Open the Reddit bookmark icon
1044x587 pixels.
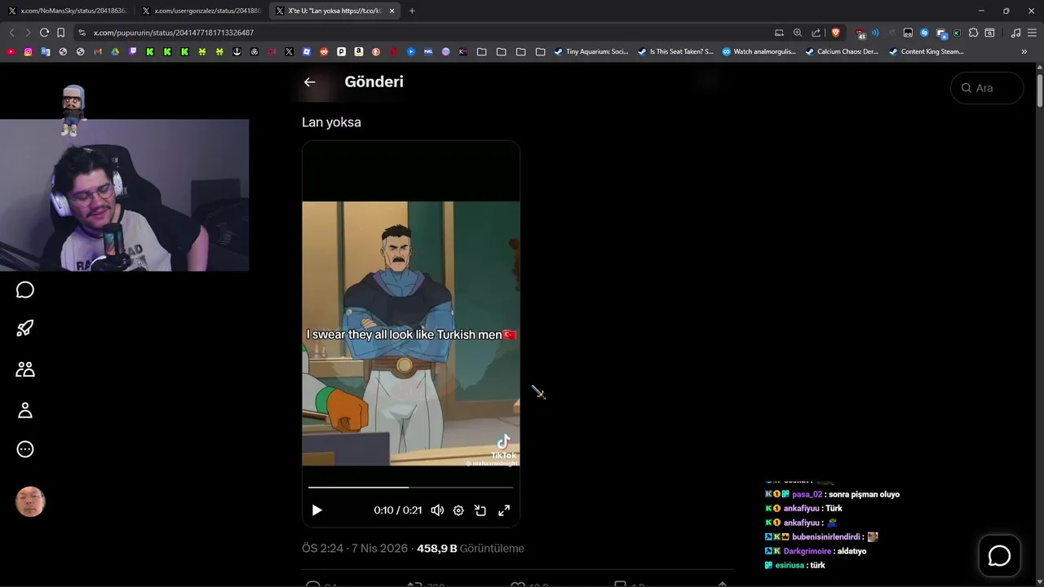(324, 51)
